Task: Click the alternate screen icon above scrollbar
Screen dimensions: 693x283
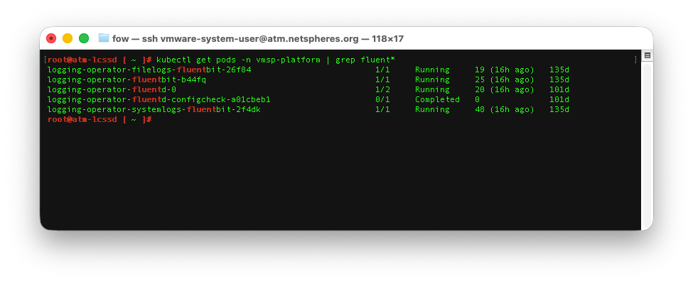Action: point(647,55)
